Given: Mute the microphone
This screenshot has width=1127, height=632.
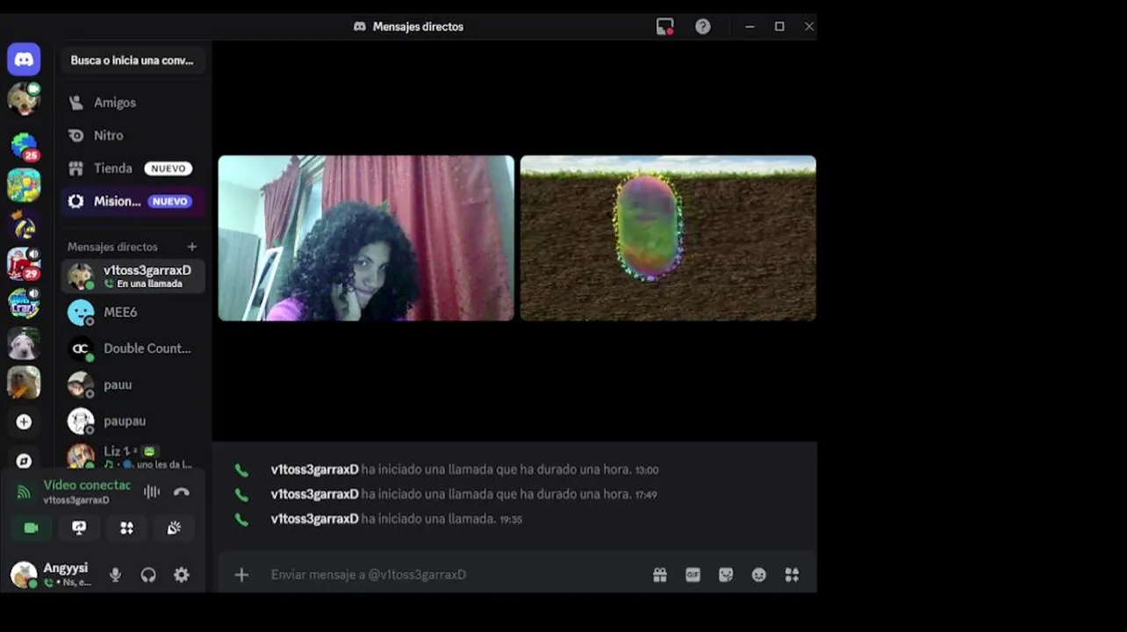Looking at the screenshot, I should click(115, 575).
